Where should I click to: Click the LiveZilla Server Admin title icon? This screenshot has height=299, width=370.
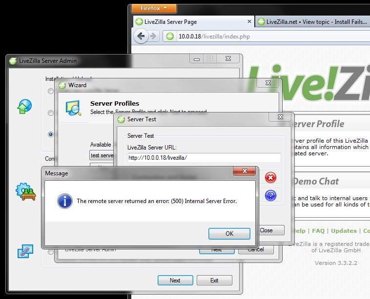(13, 61)
